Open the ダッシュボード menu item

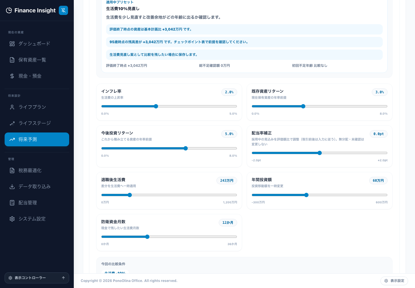[x=37, y=44]
